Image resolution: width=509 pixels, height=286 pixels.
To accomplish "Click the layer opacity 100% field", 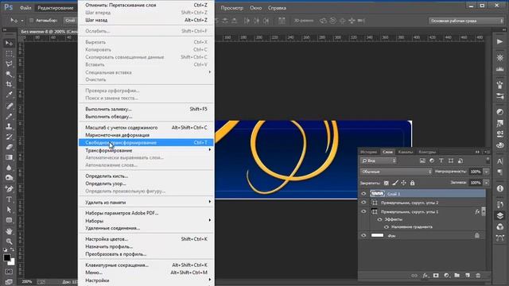I will click(476, 172).
